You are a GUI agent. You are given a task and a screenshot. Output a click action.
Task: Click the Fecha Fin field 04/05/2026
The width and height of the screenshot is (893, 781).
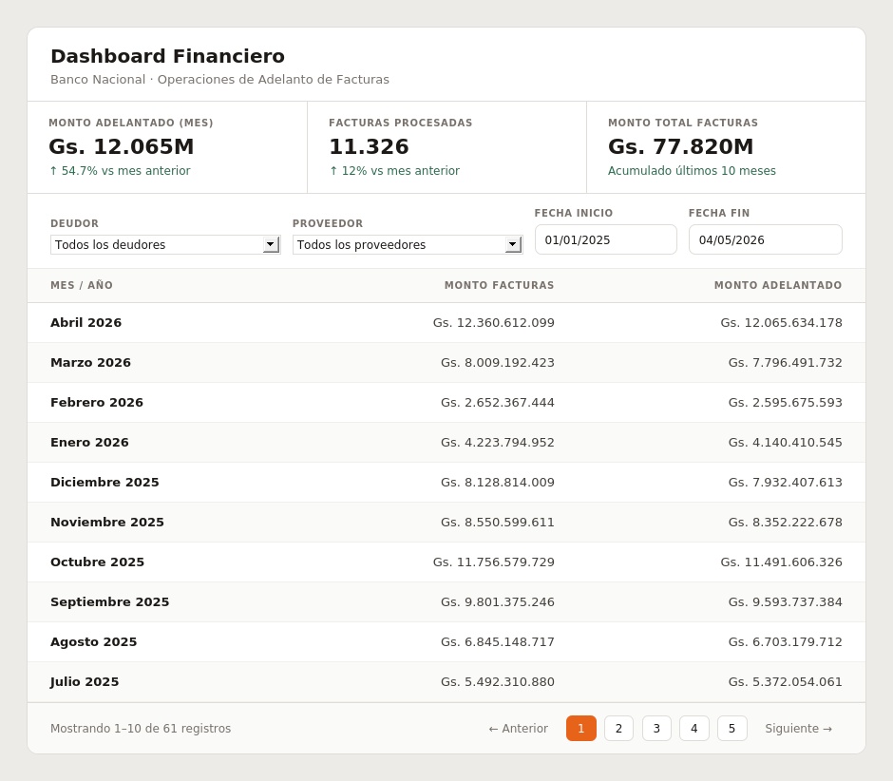tap(765, 239)
